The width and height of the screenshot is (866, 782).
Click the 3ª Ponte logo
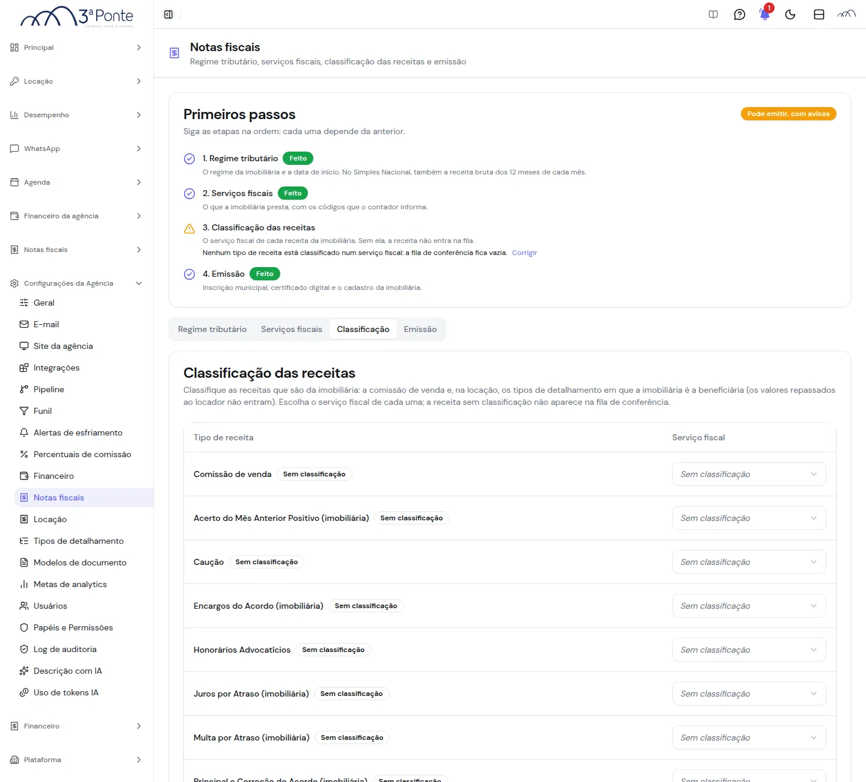77,17
